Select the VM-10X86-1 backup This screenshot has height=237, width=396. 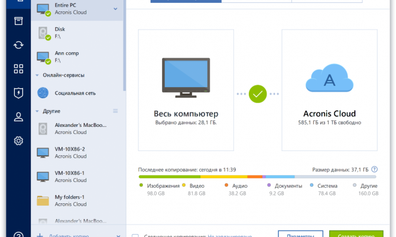[77, 177]
